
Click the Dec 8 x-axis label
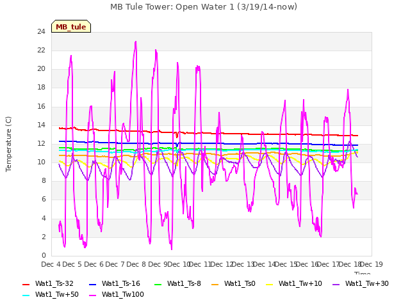coord(136,264)
